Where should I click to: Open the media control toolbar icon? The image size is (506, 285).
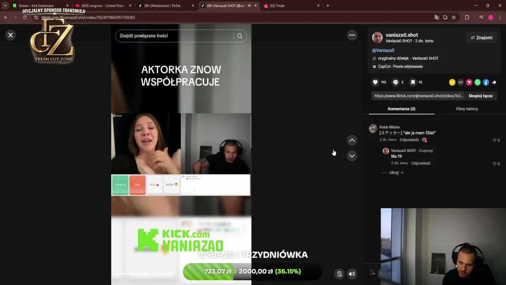click(x=481, y=17)
